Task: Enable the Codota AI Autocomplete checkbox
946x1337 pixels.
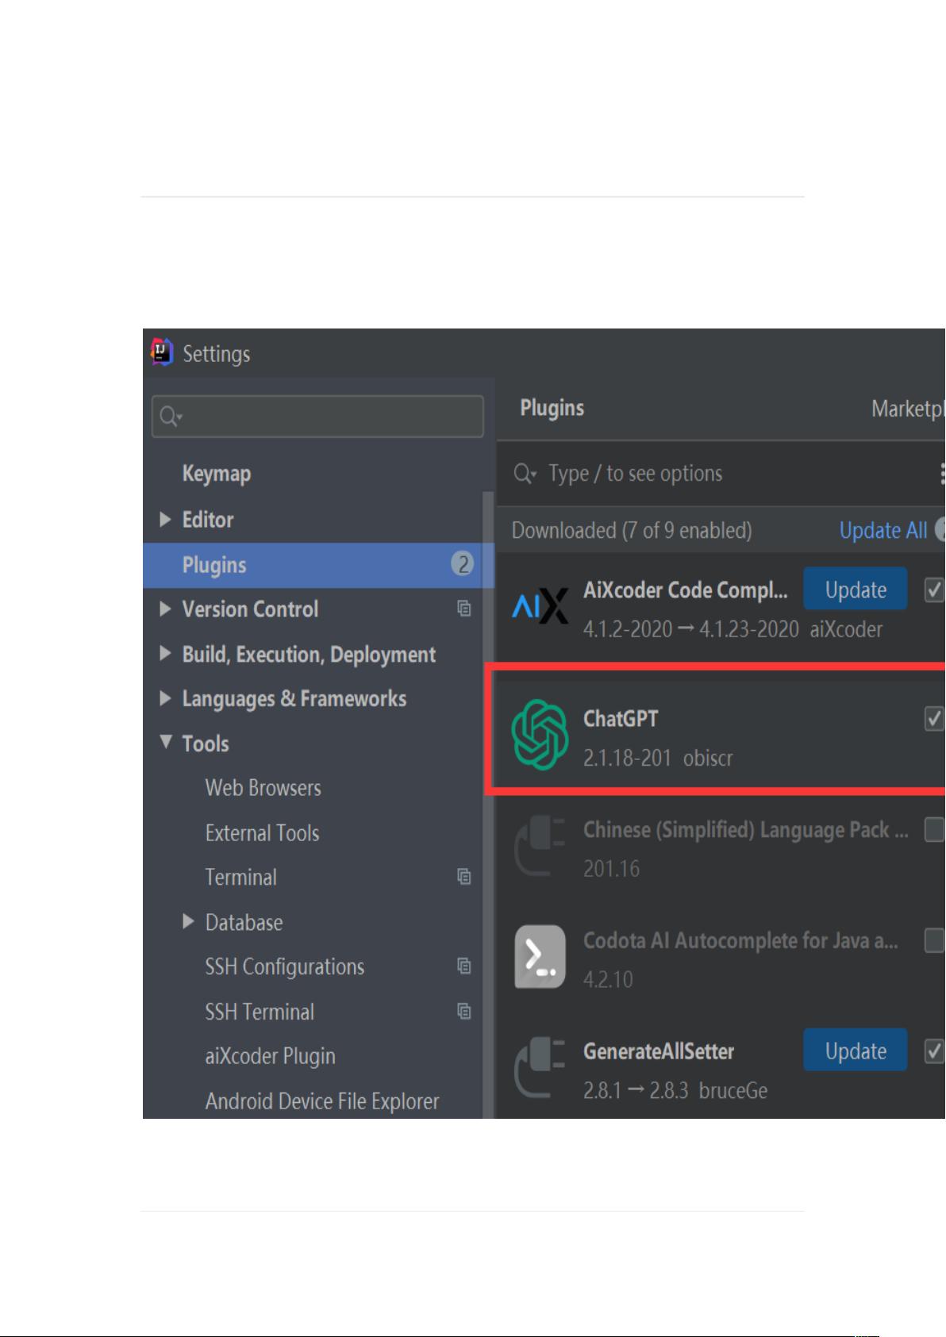Action: (934, 941)
